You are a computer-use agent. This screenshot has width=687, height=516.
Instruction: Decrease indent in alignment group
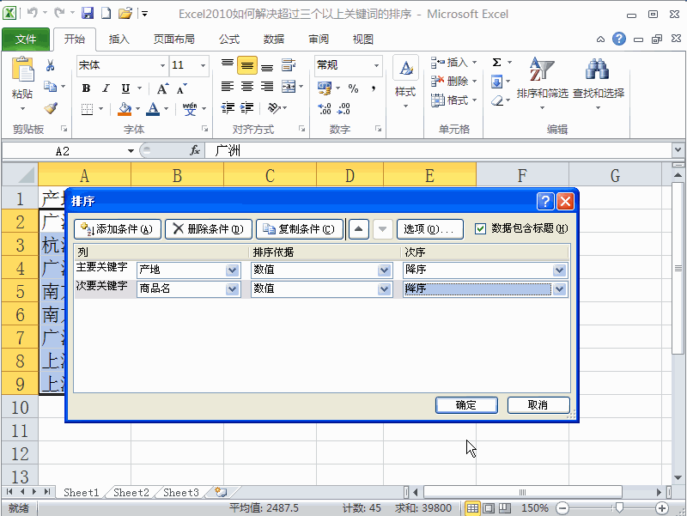coord(228,108)
